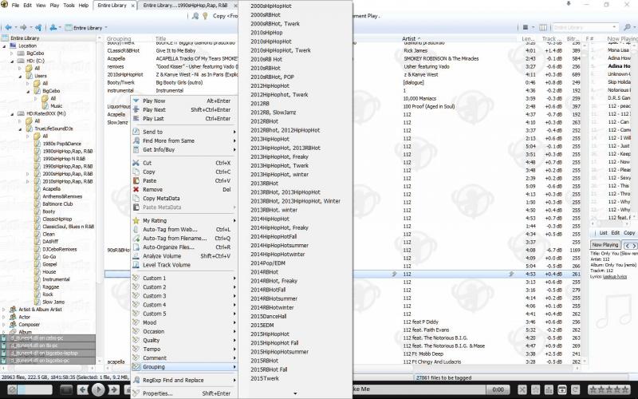Click the Back navigation arrow icon
Viewport: 638px width, 399px height.
[x=8, y=28]
